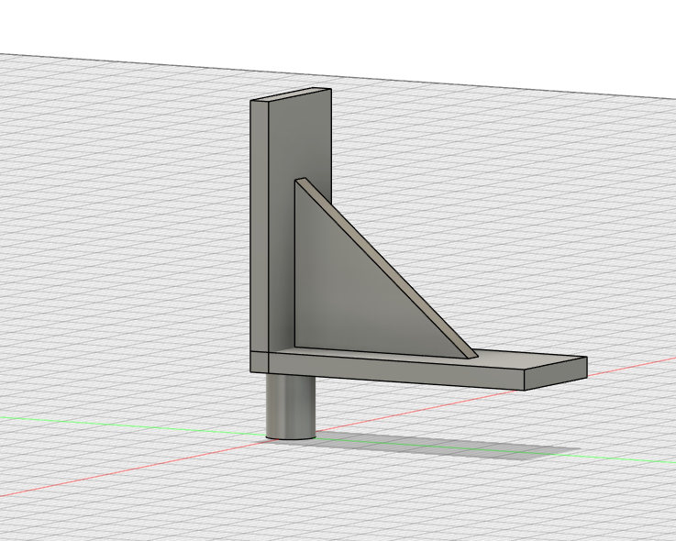
Task: Pick the vertical plate's narrow left side face
Action: pos(259,226)
